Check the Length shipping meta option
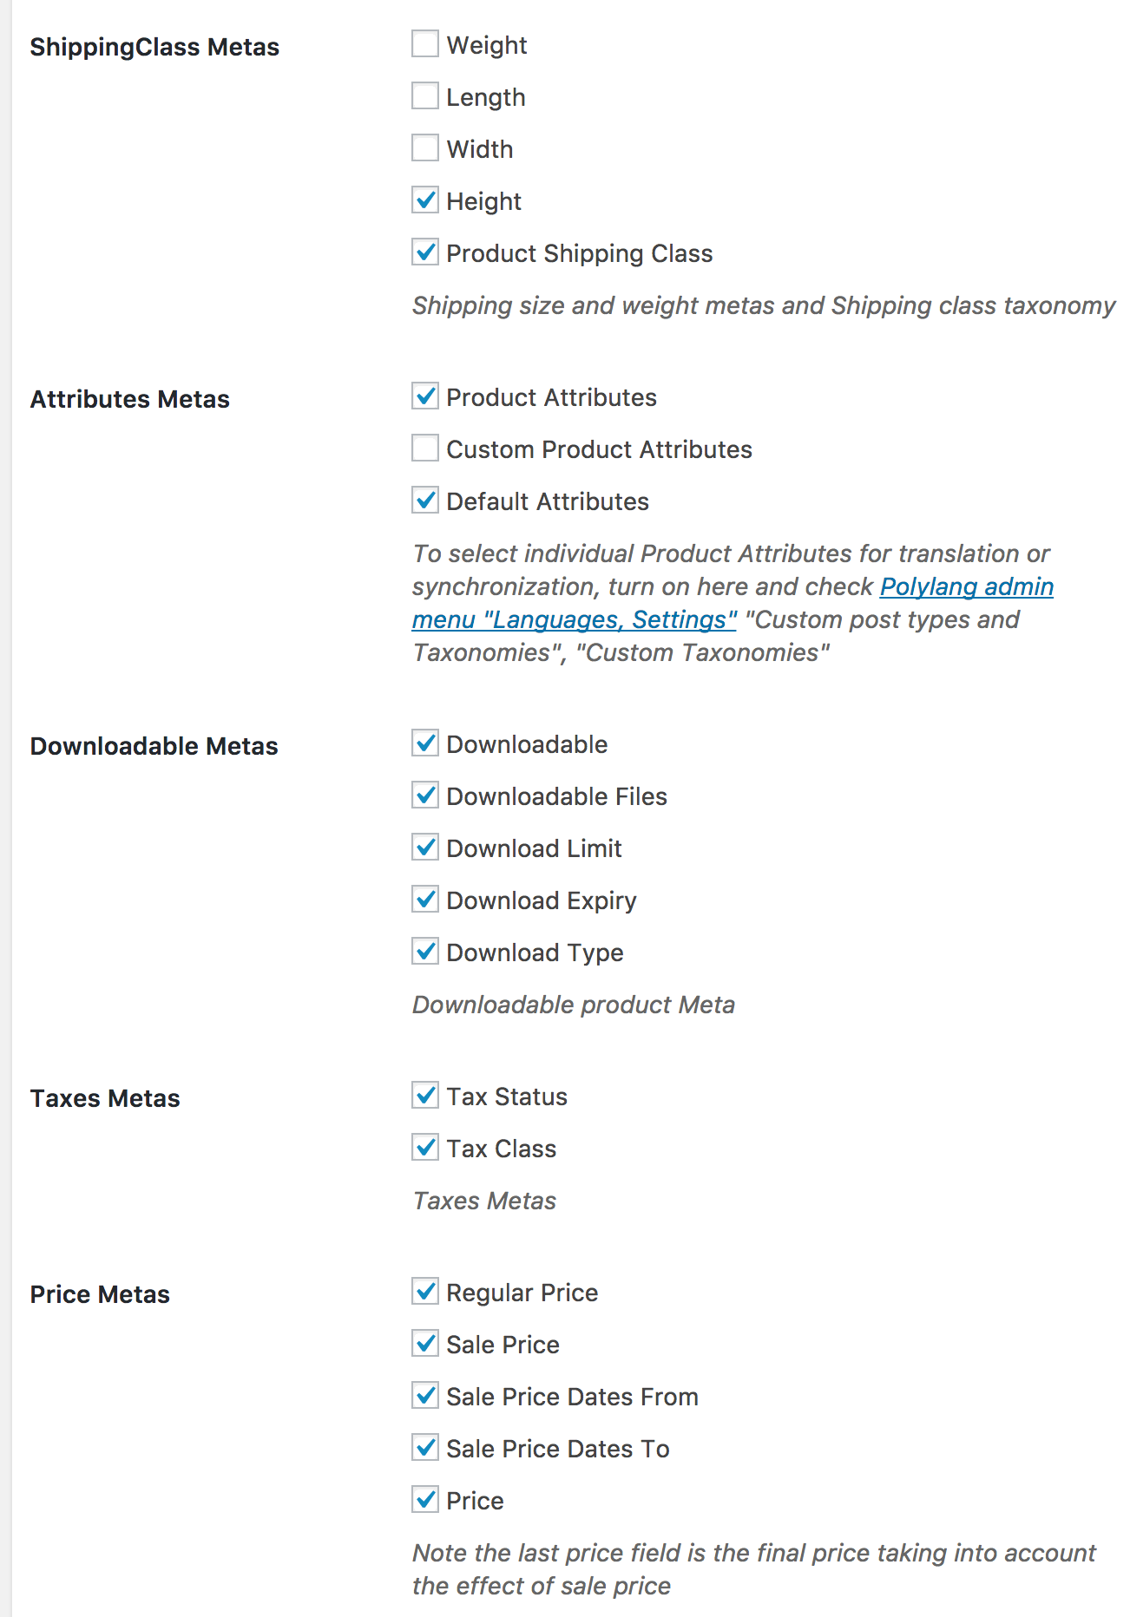Viewport: 1130px width, 1617px height. click(425, 96)
